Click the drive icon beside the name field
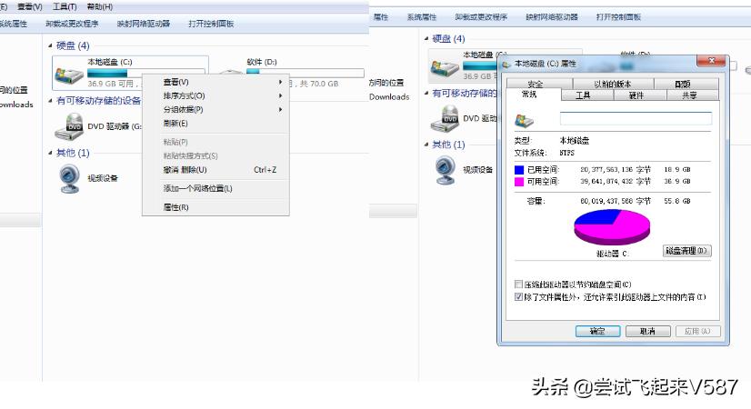The image size is (751, 409). [x=524, y=120]
